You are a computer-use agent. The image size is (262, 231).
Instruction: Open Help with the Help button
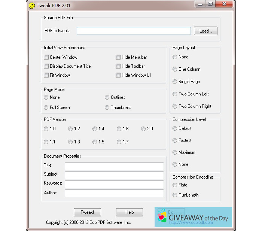[130, 212]
